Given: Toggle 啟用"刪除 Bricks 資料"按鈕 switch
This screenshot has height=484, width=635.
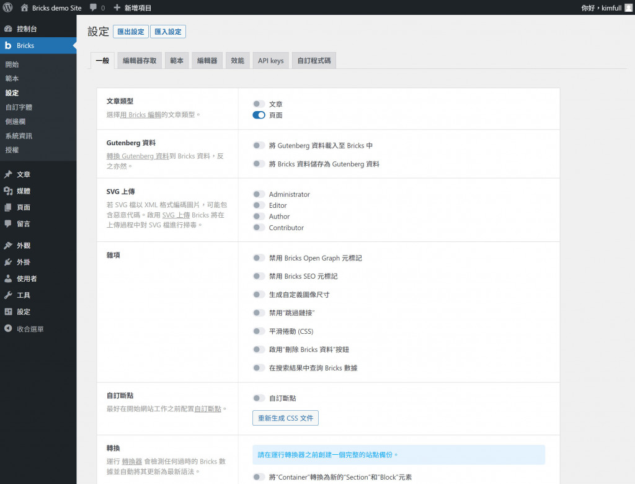Looking at the screenshot, I should (x=259, y=349).
